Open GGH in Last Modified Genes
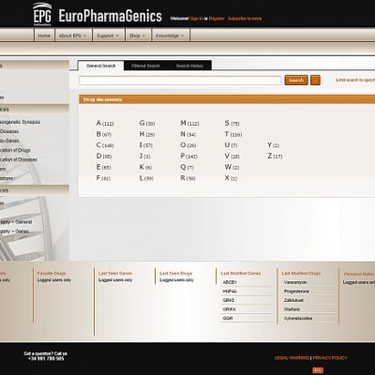Viewport: 375px width, 375px height. click(x=228, y=318)
